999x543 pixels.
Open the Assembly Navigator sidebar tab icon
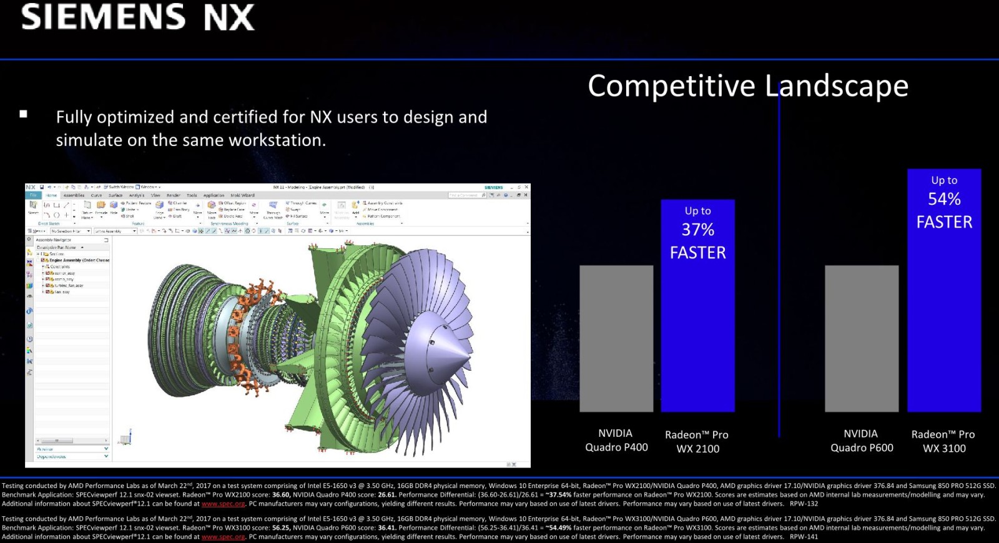(29, 253)
